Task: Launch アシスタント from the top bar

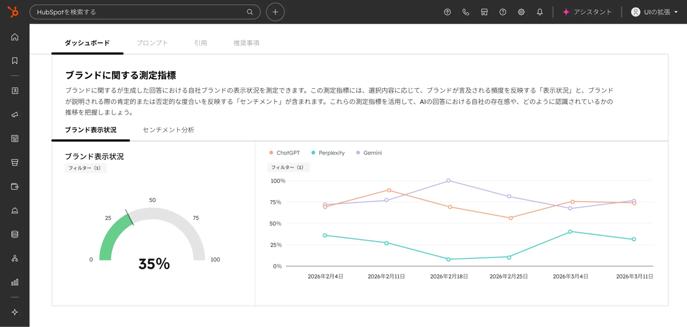Action: [587, 11]
